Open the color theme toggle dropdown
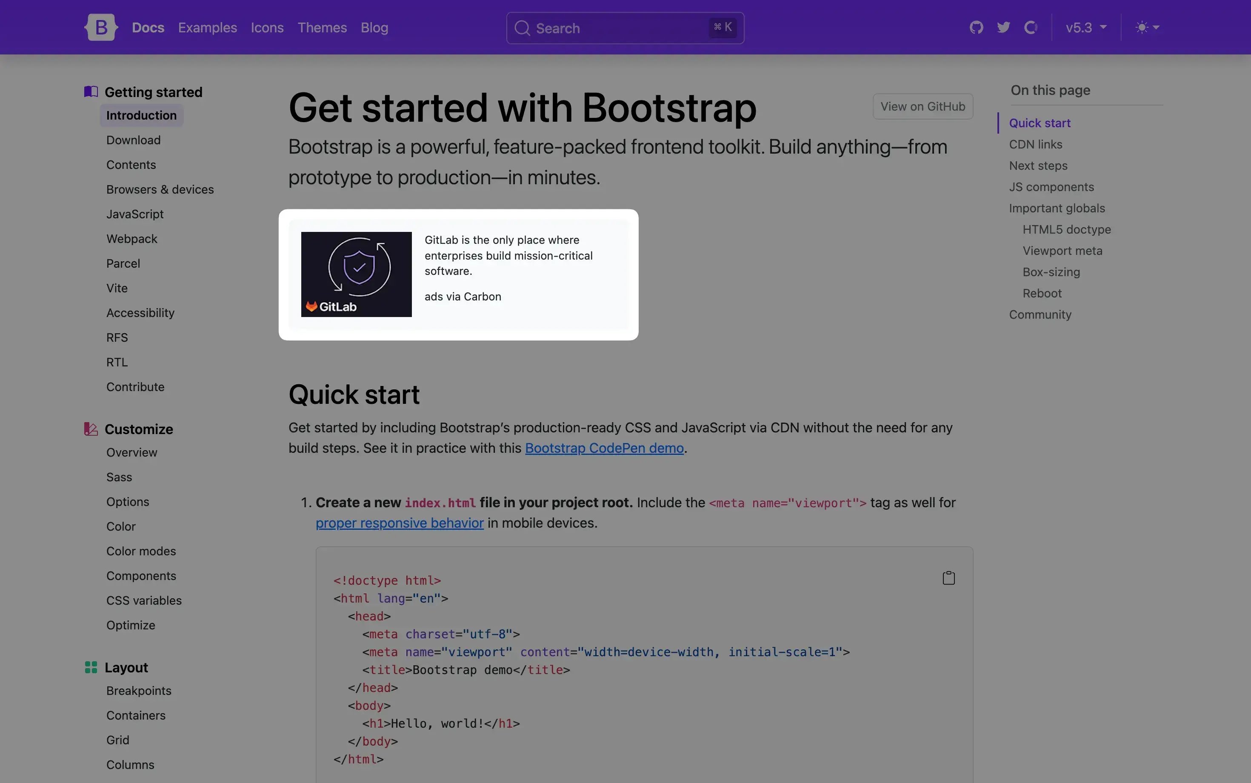 1147,27
